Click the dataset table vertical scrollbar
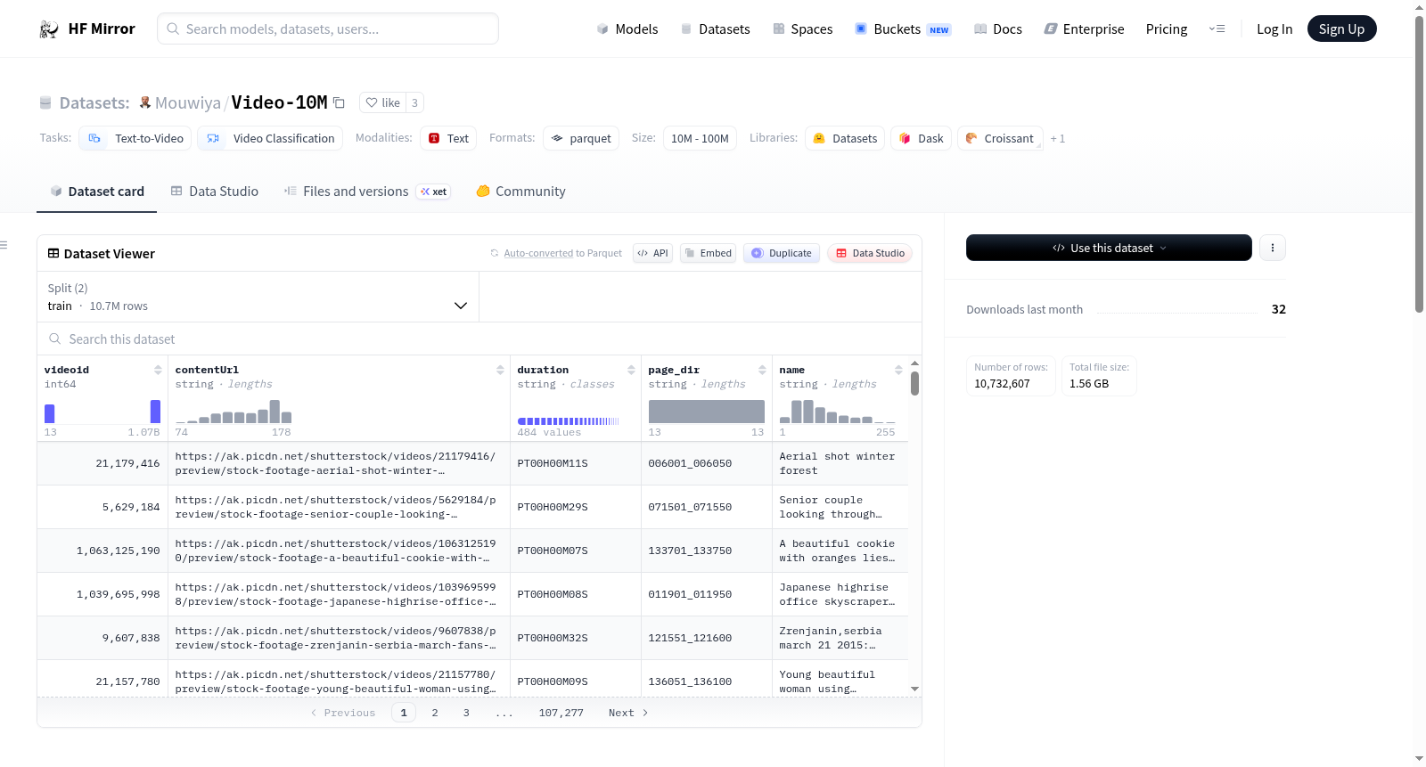 click(914, 383)
